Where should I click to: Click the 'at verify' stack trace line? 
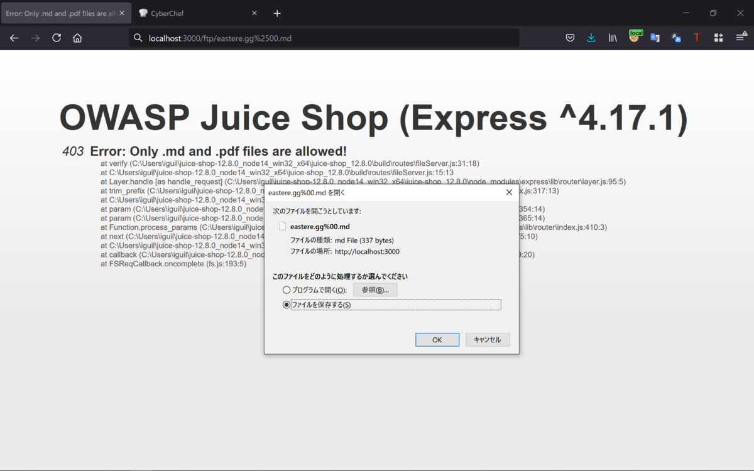coord(290,163)
